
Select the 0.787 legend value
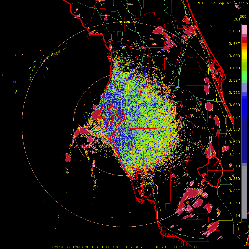pyautogui.click(x=234, y=80)
